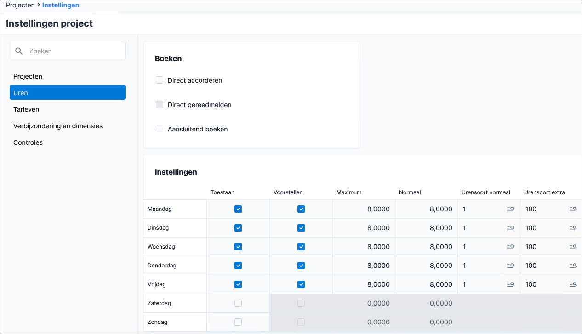Open lookup for Woensdag Urensoort extra

click(573, 247)
